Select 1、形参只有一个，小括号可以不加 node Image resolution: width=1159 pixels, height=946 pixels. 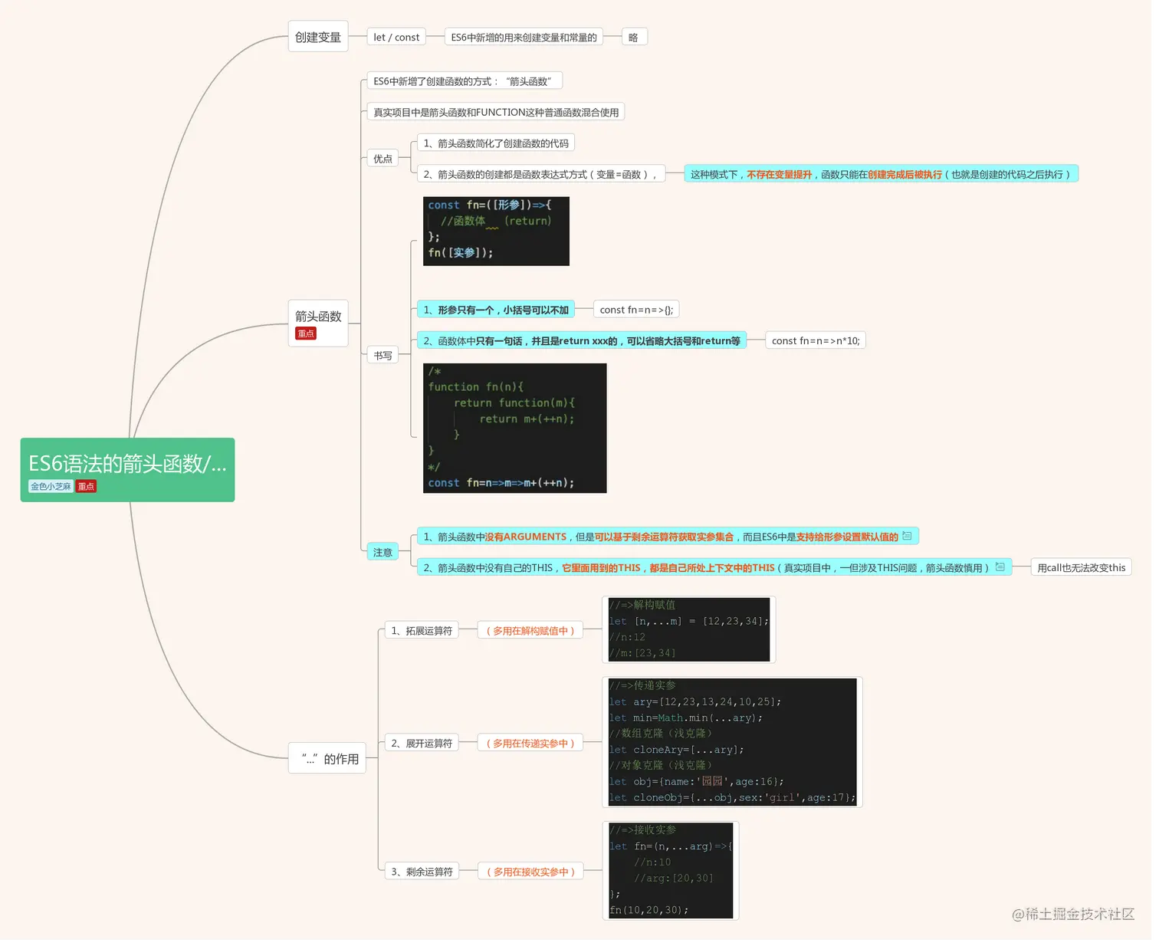pos(496,310)
